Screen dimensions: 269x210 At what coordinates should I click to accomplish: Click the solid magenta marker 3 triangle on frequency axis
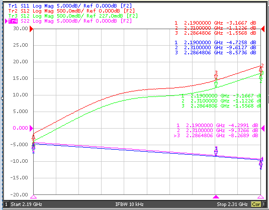coord(216,196)
